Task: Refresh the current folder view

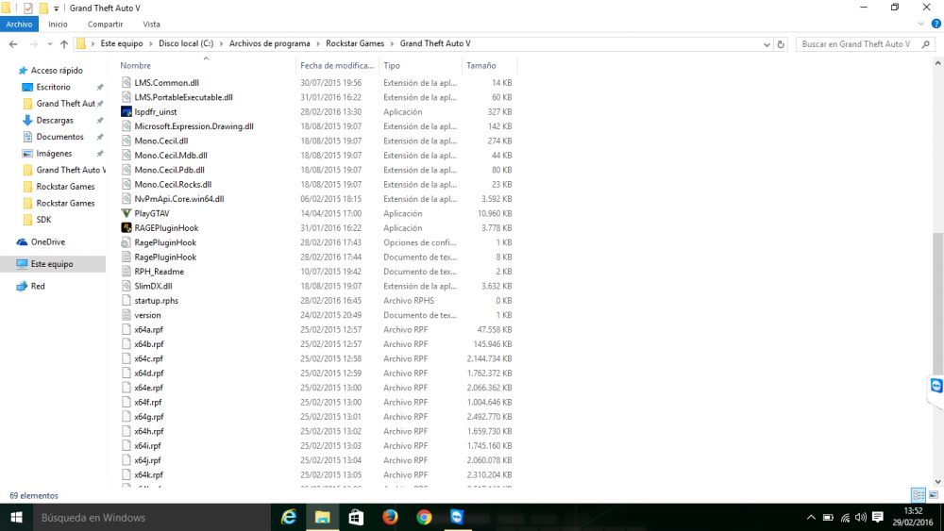Action: [781, 44]
